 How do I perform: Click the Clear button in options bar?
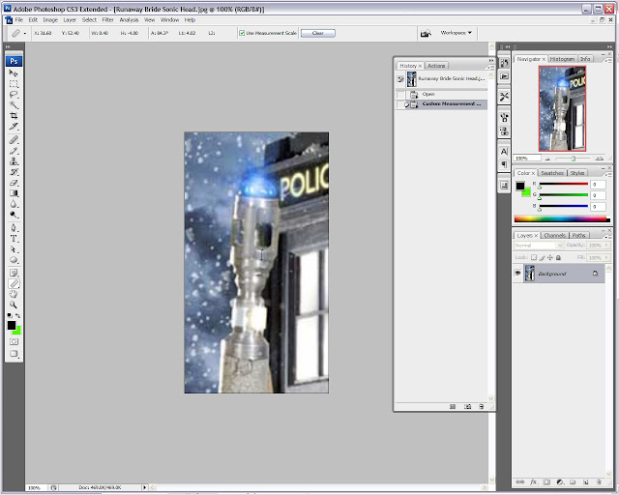(x=318, y=33)
